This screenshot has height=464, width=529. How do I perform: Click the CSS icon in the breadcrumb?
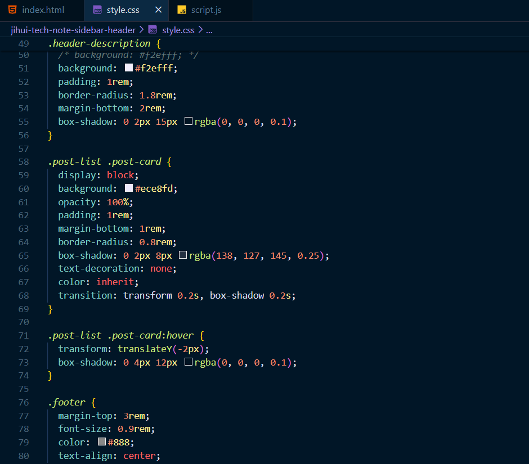153,30
